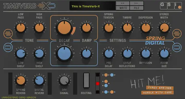This screenshot has height=99, width=185.
Task: Click the STEREO WIDTH knob
Action: 164,28
